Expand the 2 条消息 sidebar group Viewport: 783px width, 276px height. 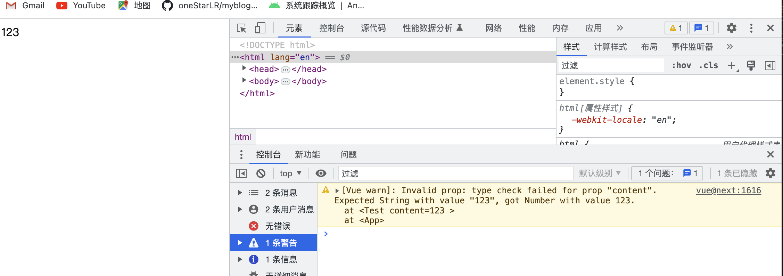click(x=240, y=193)
